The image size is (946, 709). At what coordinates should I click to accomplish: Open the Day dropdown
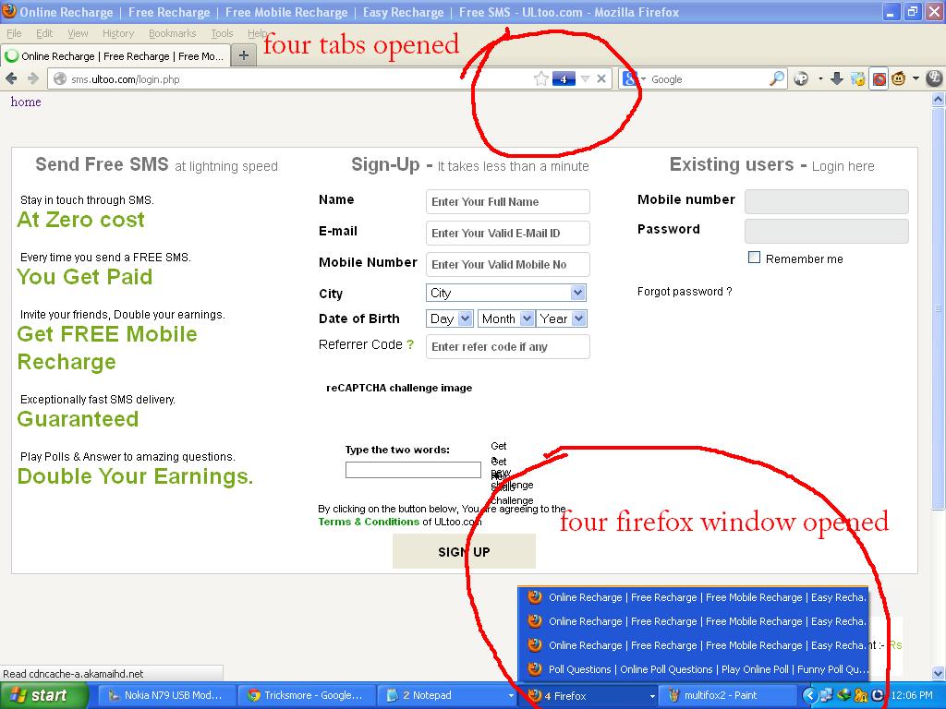click(x=450, y=318)
